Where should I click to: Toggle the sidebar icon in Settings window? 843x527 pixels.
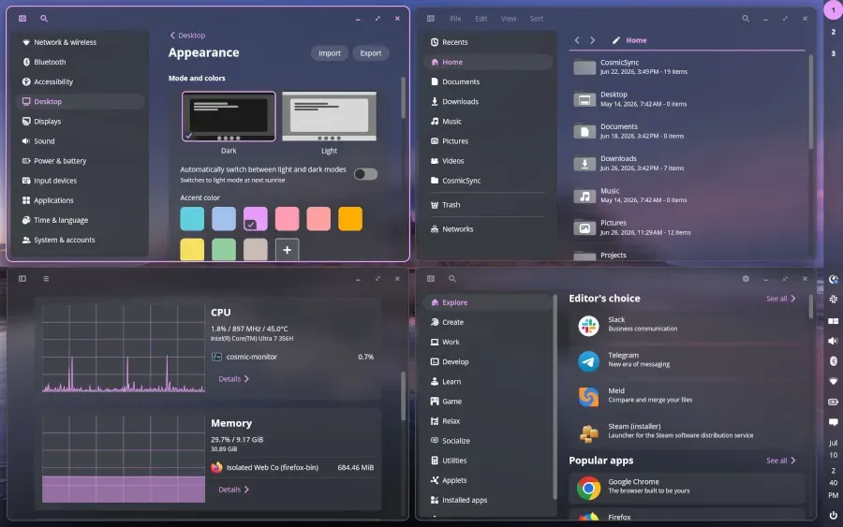(x=22, y=19)
